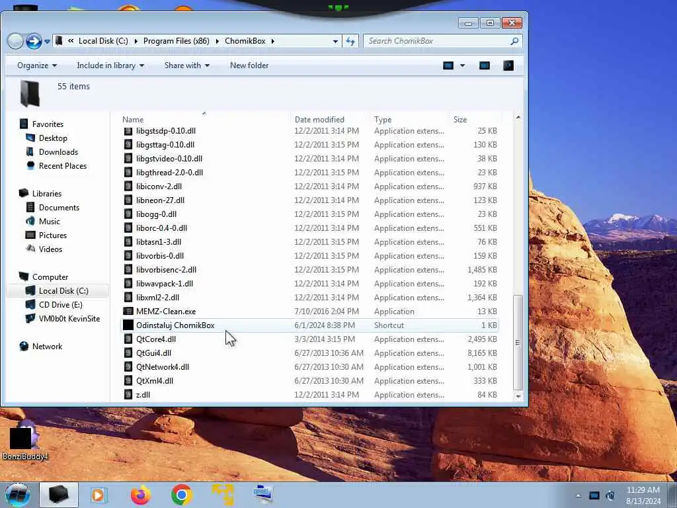Select the Odinstaluj ChomikBox shortcut icon

(x=128, y=325)
